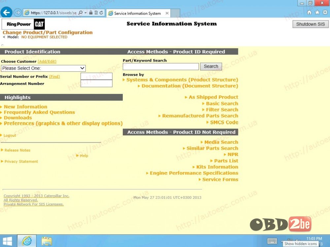This screenshot has height=247, width=330.
Task: Click the address bar URL field
Action: coord(53,13)
